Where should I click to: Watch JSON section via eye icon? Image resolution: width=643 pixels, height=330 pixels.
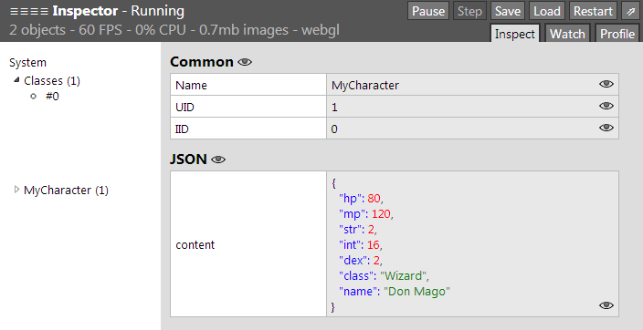coord(218,160)
